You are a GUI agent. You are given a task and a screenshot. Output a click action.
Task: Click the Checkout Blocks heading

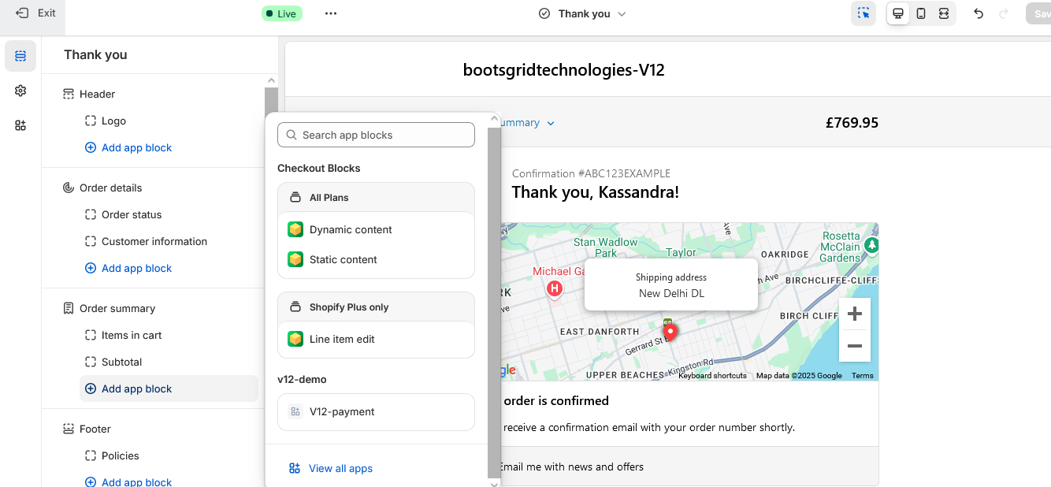coord(318,168)
